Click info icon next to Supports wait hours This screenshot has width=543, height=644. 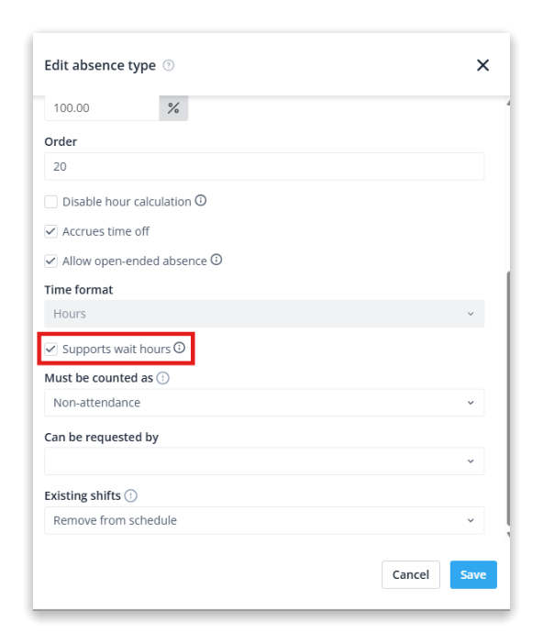coord(180,348)
